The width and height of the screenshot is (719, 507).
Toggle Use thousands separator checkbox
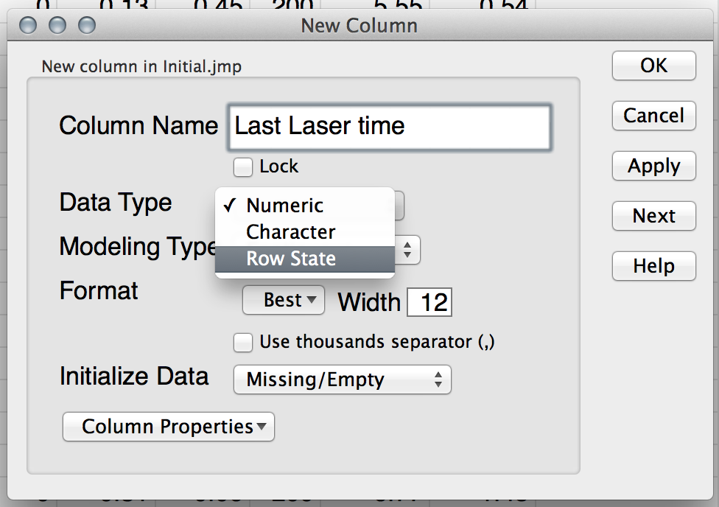243,343
